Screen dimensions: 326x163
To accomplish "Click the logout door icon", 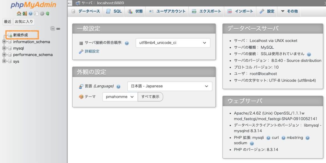I will pos(25,13).
